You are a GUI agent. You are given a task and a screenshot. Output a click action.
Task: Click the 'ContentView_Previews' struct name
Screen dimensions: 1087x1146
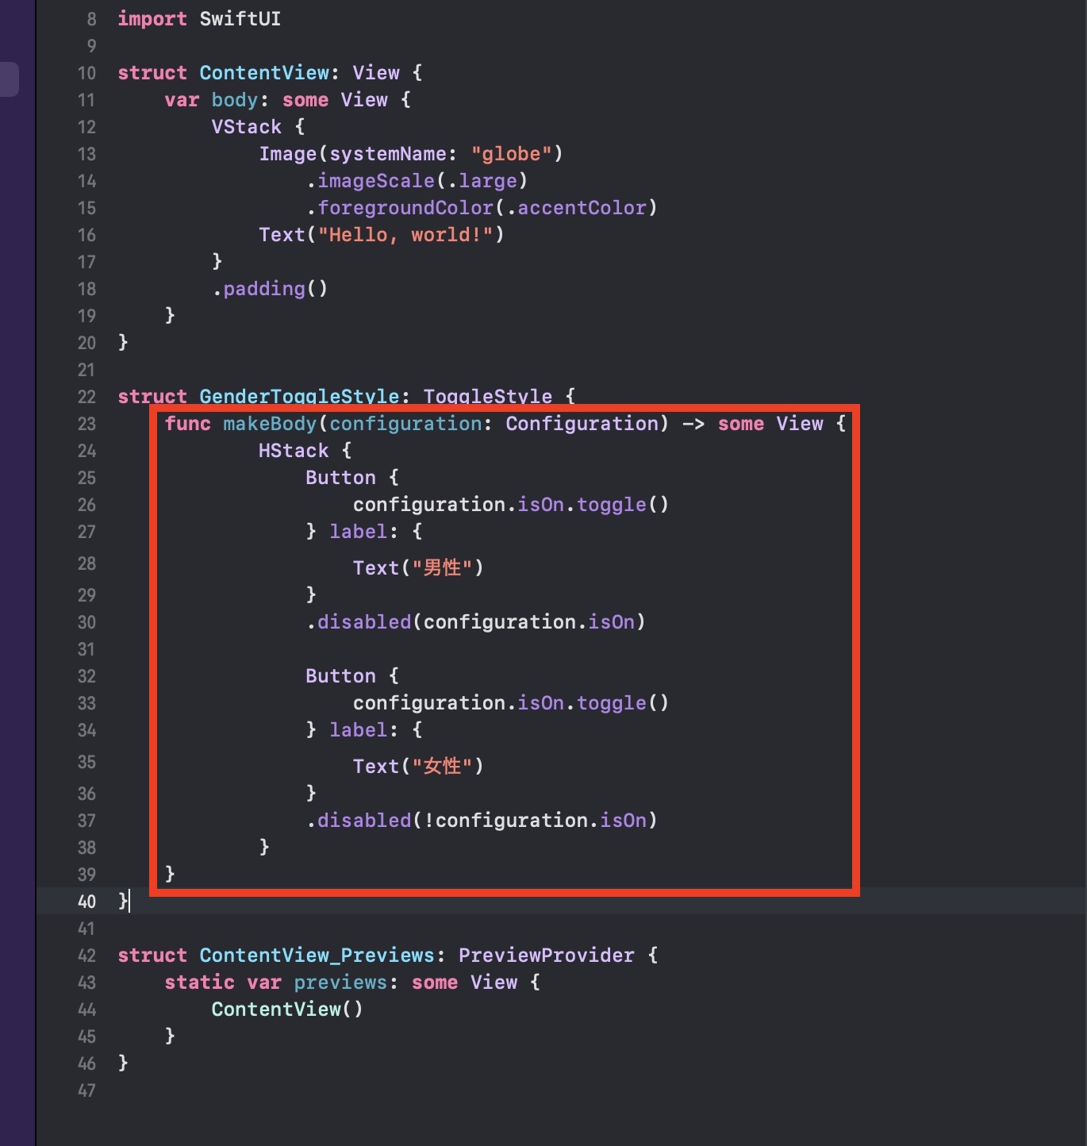[317, 956]
